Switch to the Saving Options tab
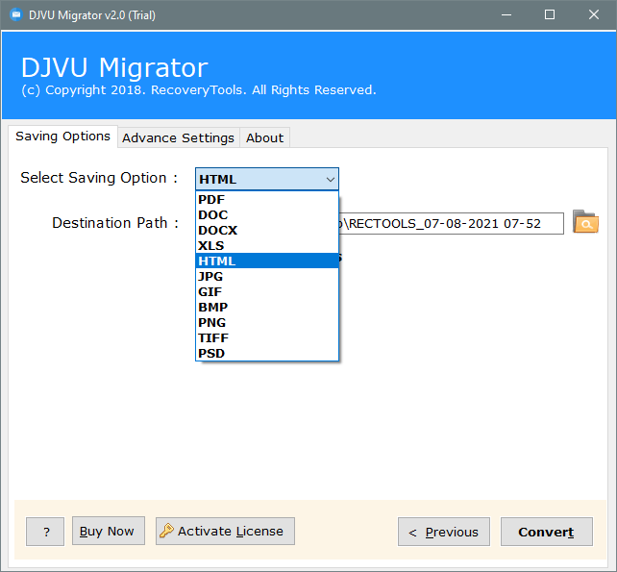The width and height of the screenshot is (617, 572). [x=63, y=137]
